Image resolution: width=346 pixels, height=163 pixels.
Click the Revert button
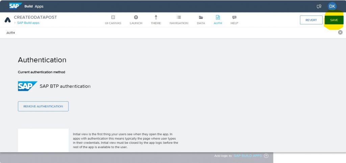pyautogui.click(x=311, y=20)
